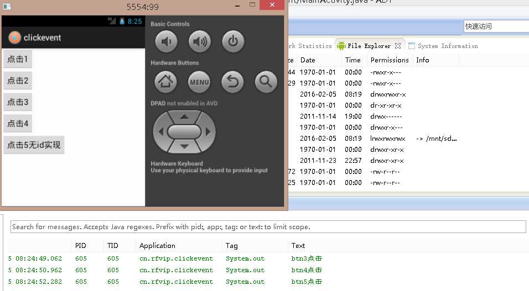Click the DPAD right arrow

tap(208, 131)
